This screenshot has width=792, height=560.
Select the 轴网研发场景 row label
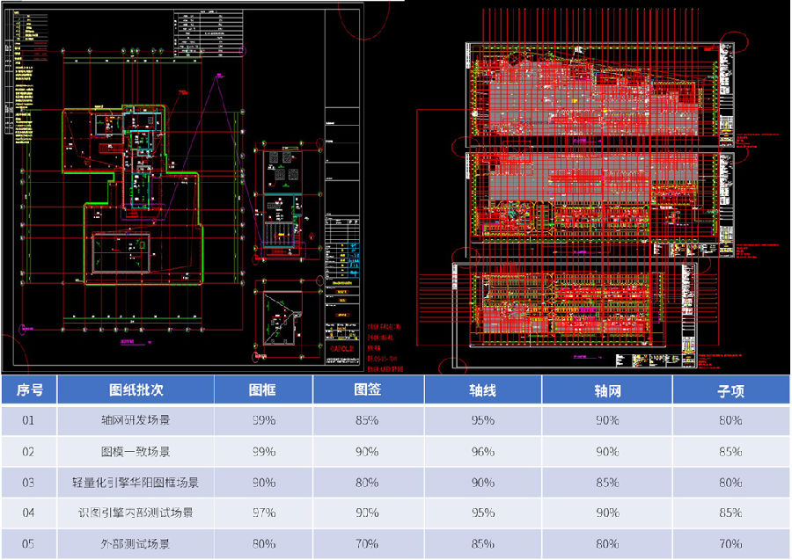pos(136,421)
